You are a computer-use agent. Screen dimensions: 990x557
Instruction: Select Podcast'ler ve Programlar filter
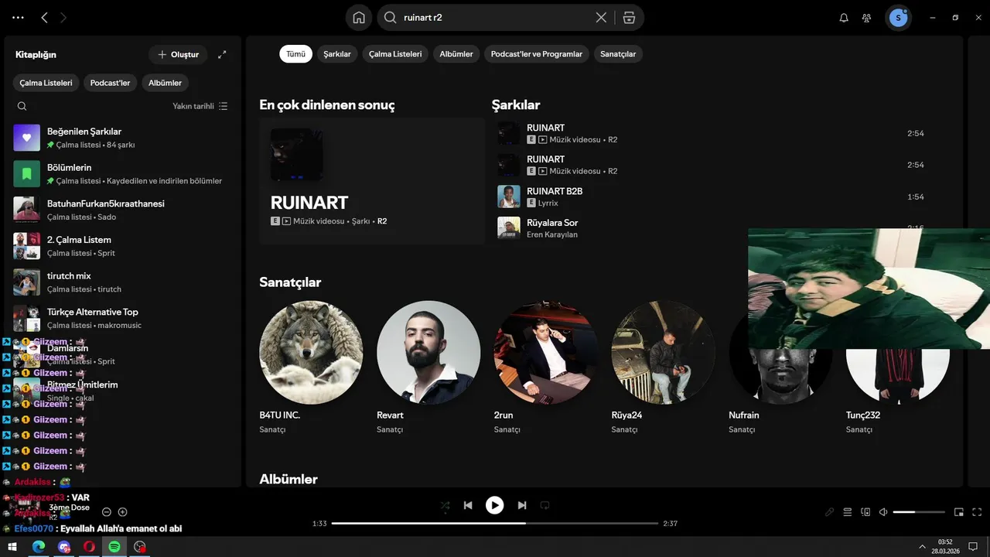click(x=537, y=54)
